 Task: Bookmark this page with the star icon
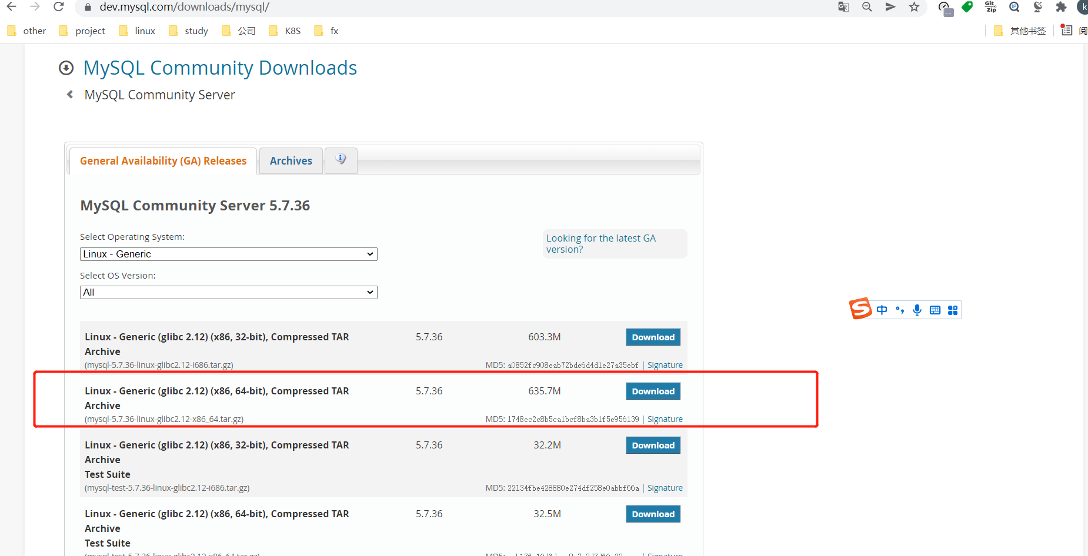tap(914, 7)
